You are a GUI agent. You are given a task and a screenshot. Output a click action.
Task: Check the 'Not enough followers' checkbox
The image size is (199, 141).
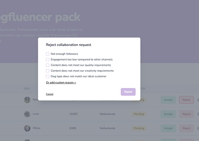click(x=48, y=54)
